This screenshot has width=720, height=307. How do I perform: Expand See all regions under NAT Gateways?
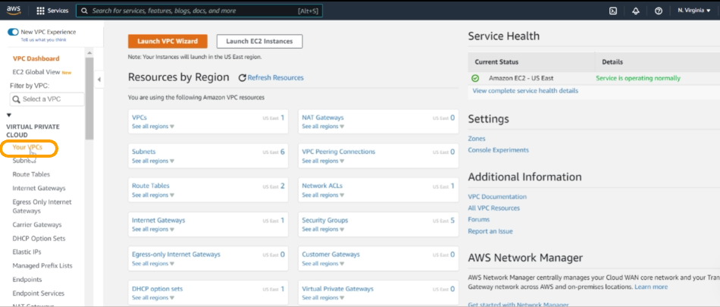[x=323, y=127]
